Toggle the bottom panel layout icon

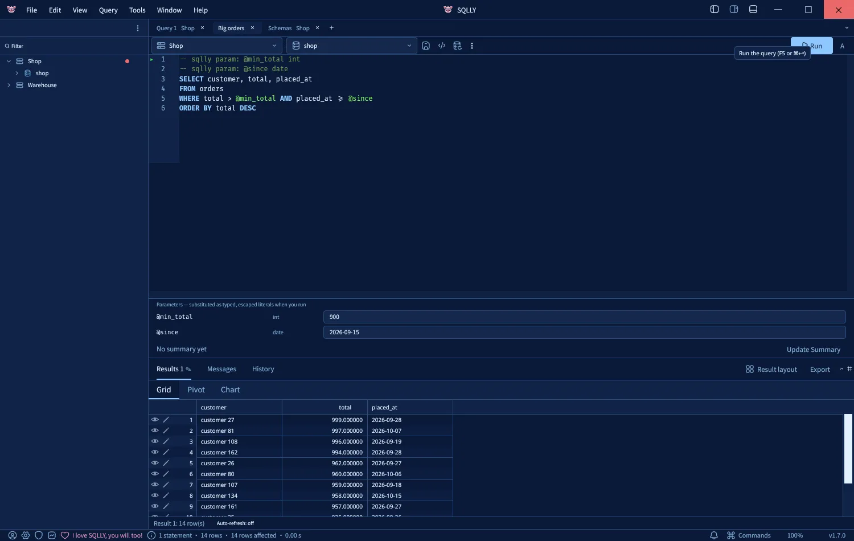[753, 9]
